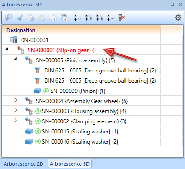Click the paste clipboard icon

click(x=42, y=18)
